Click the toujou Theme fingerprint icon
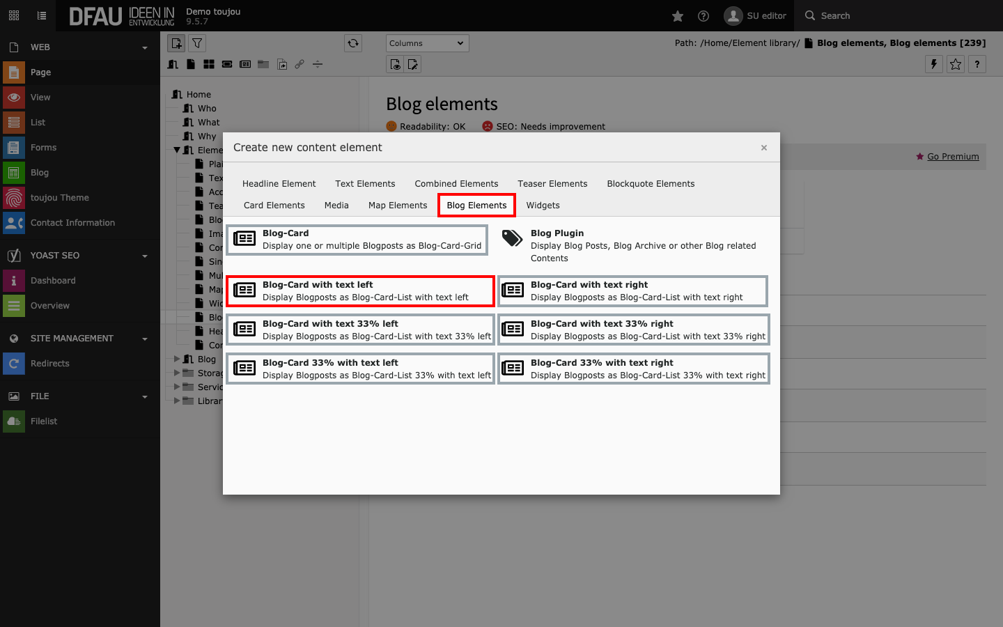 14,198
